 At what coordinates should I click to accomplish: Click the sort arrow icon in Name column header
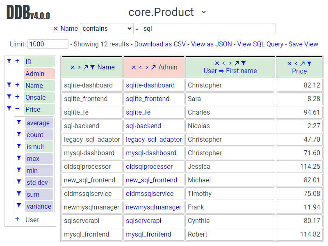(86, 67)
